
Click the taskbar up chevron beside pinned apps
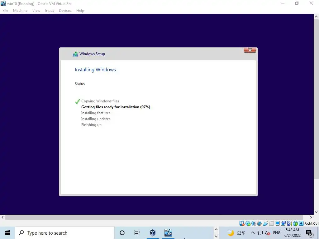(x=216, y=229)
